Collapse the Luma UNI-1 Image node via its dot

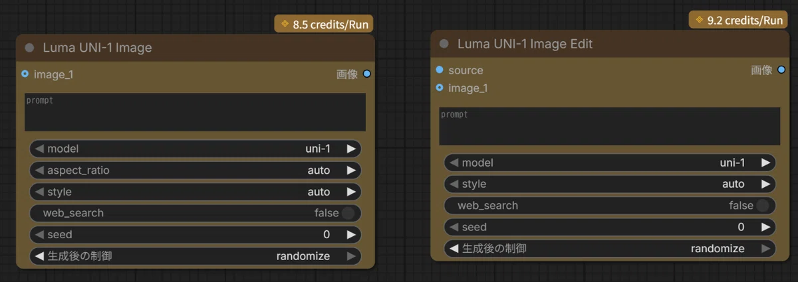click(x=29, y=48)
